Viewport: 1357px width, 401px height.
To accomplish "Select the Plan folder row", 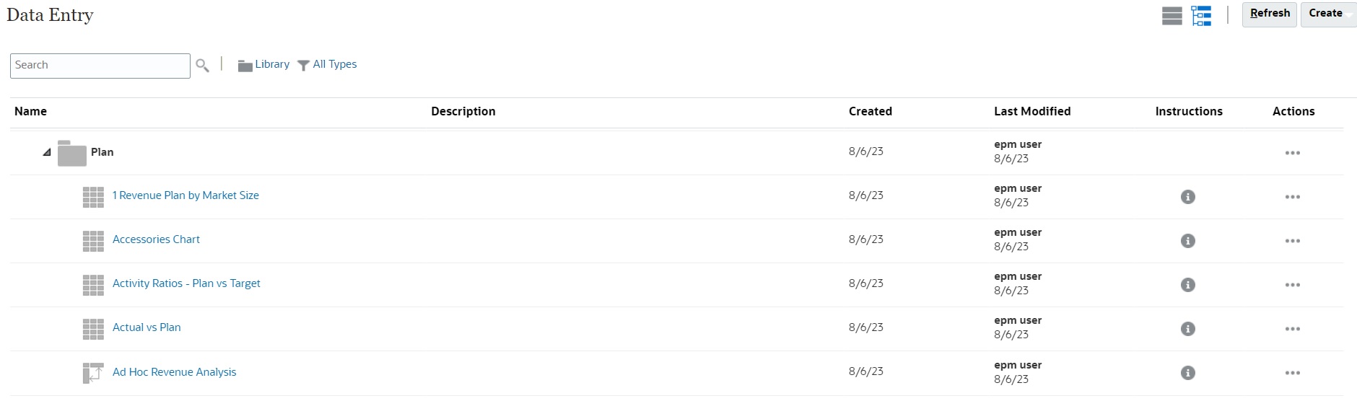I will click(676, 152).
